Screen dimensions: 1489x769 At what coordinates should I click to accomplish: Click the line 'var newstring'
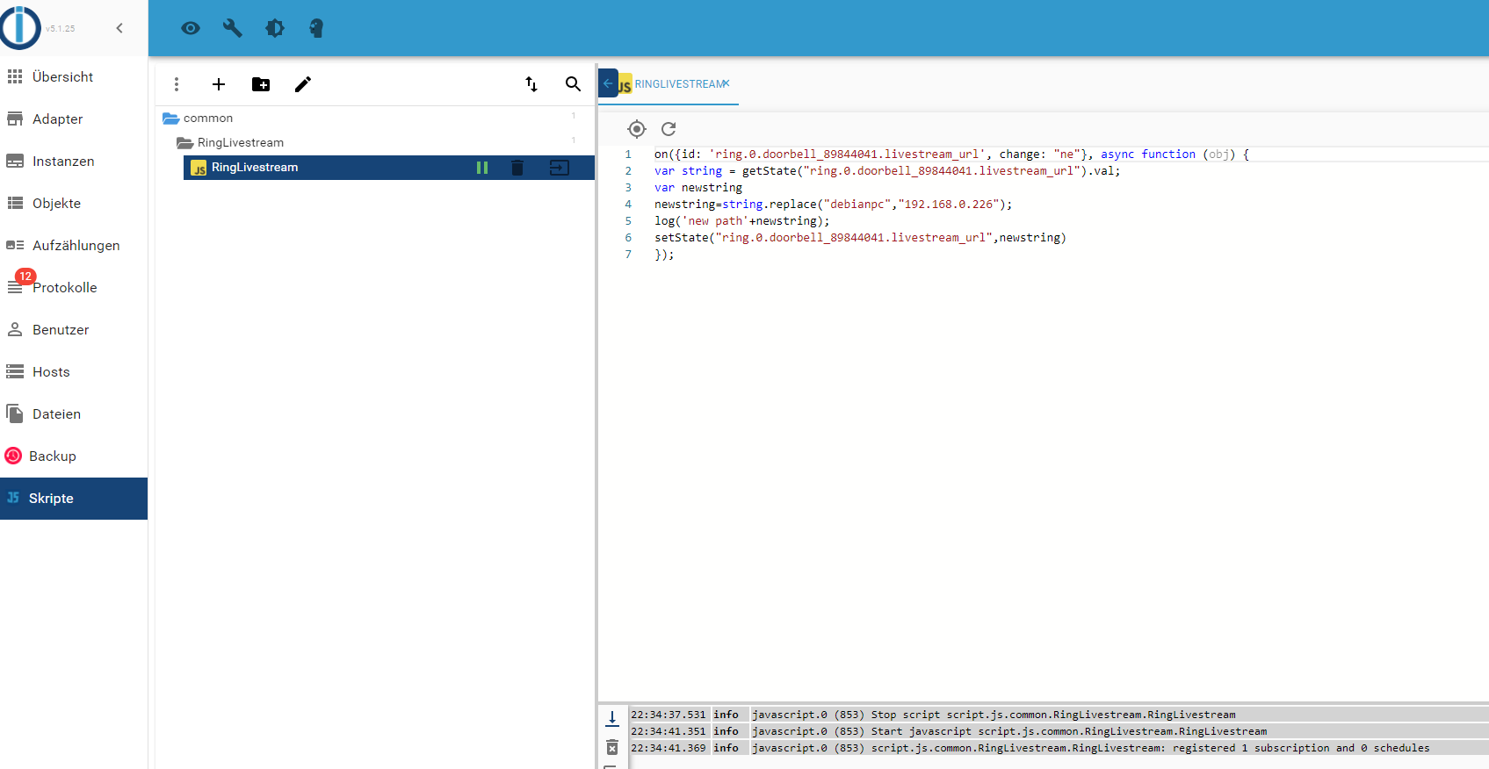click(x=698, y=188)
